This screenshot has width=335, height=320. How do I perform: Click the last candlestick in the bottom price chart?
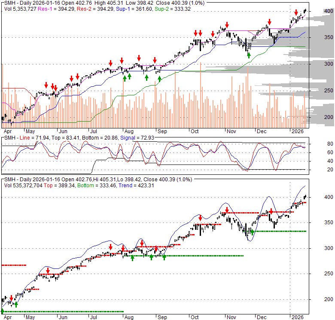[306, 196]
